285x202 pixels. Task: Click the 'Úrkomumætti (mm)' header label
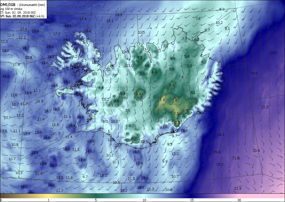[x=32, y=5]
